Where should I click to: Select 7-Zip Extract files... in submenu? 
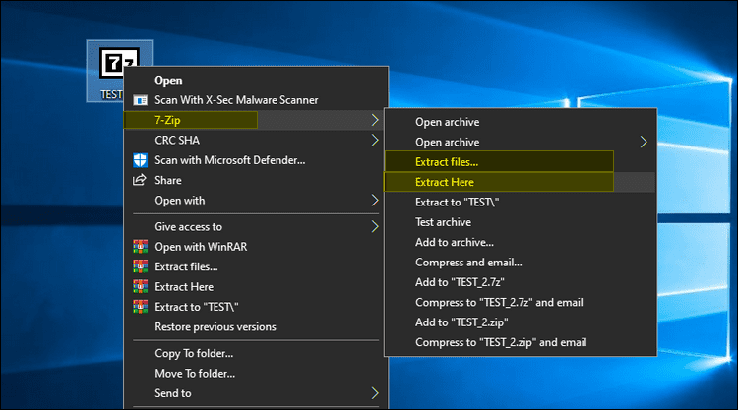pyautogui.click(x=521, y=162)
